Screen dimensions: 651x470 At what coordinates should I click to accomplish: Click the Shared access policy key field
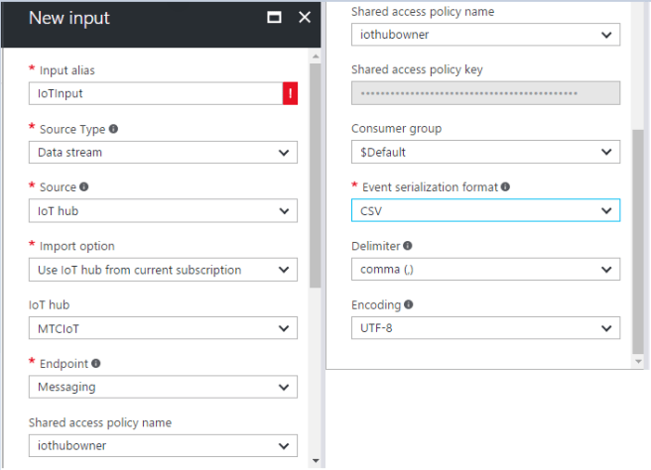click(485, 93)
